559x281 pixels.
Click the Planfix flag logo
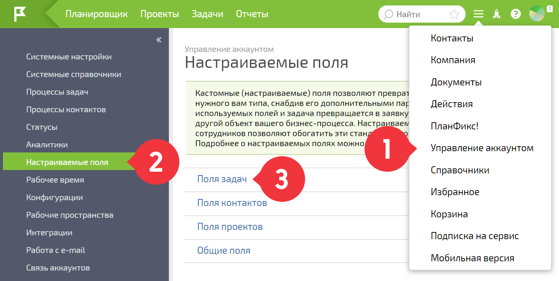[20, 14]
